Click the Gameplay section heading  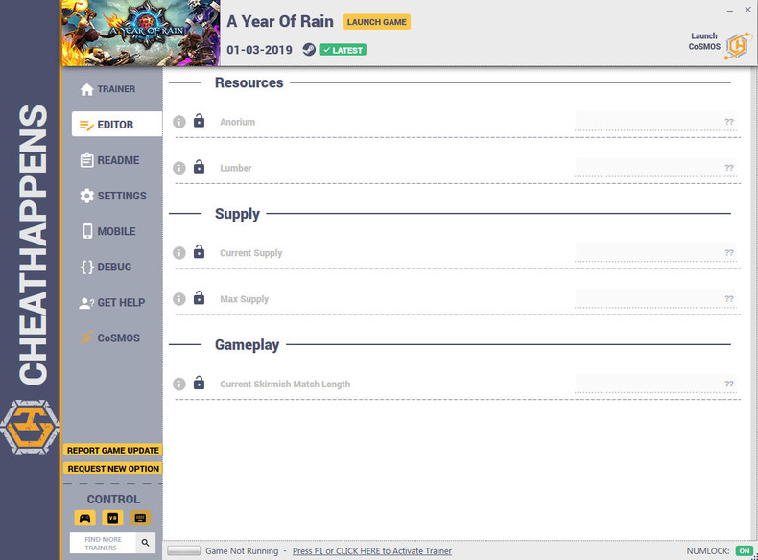(x=247, y=345)
